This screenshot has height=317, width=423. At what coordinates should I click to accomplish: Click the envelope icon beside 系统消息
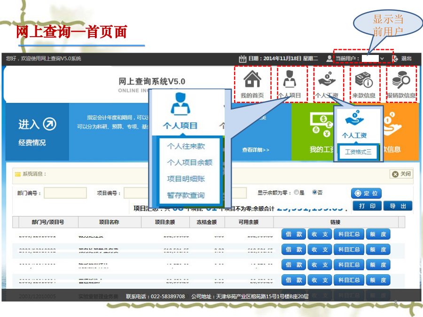(x=18, y=174)
